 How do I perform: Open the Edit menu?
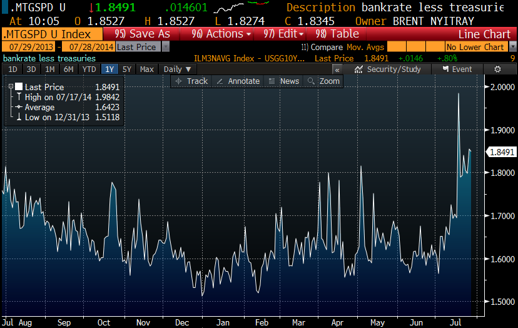coord(284,34)
